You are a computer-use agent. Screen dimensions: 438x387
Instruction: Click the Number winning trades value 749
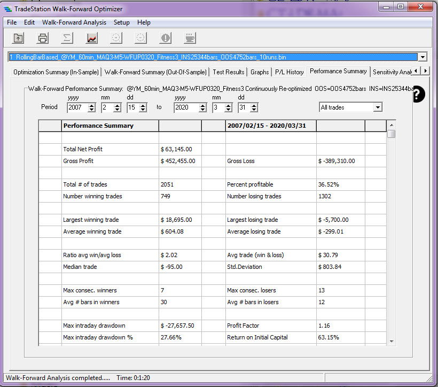[x=166, y=196]
